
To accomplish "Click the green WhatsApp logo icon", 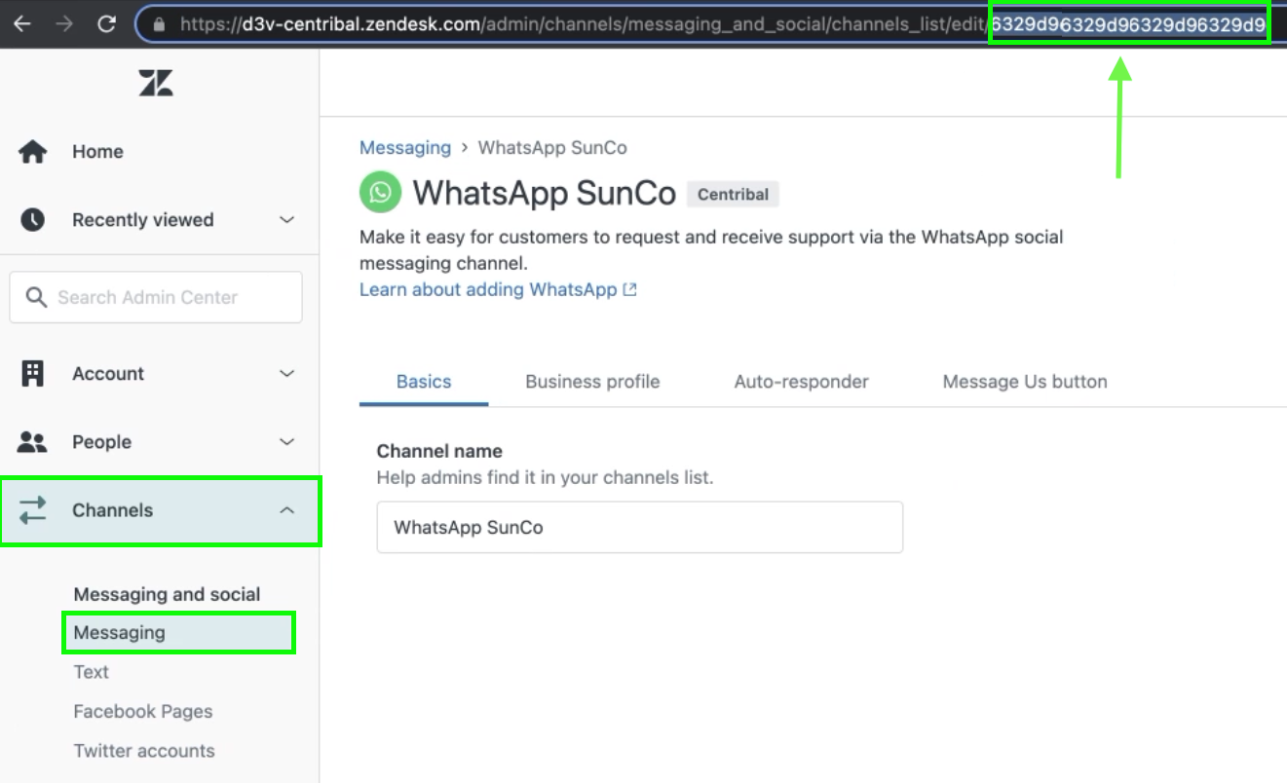I will coord(380,193).
